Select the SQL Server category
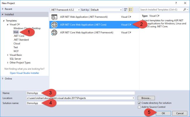Viewport: 190px width, 117px height. click(x=15, y=59)
